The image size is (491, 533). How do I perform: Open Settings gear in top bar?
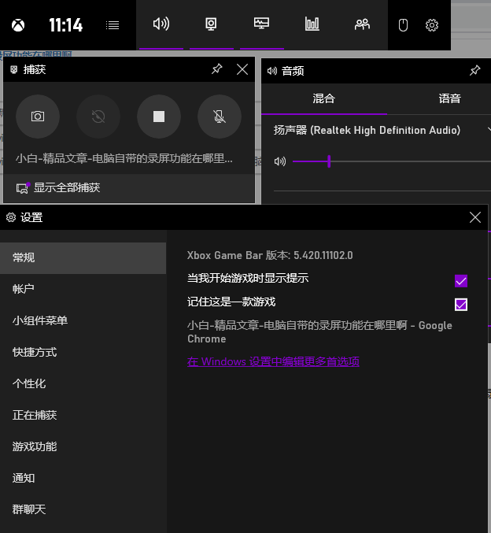pyautogui.click(x=432, y=25)
